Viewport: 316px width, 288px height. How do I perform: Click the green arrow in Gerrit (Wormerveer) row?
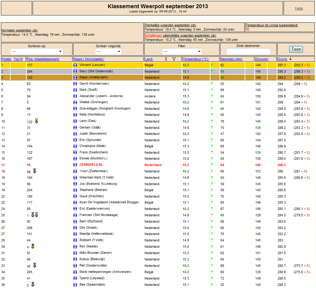click(x=212, y=84)
